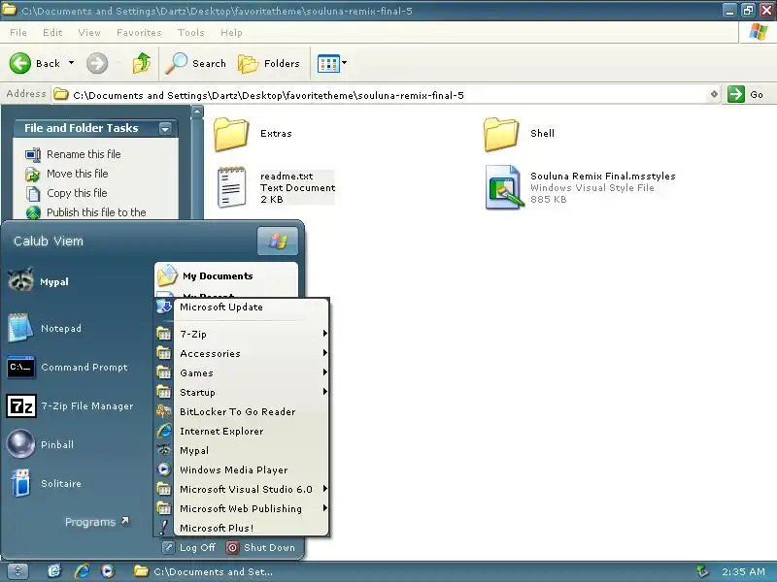Expand the address bar dropdown
The height and width of the screenshot is (582, 777).
pos(714,94)
